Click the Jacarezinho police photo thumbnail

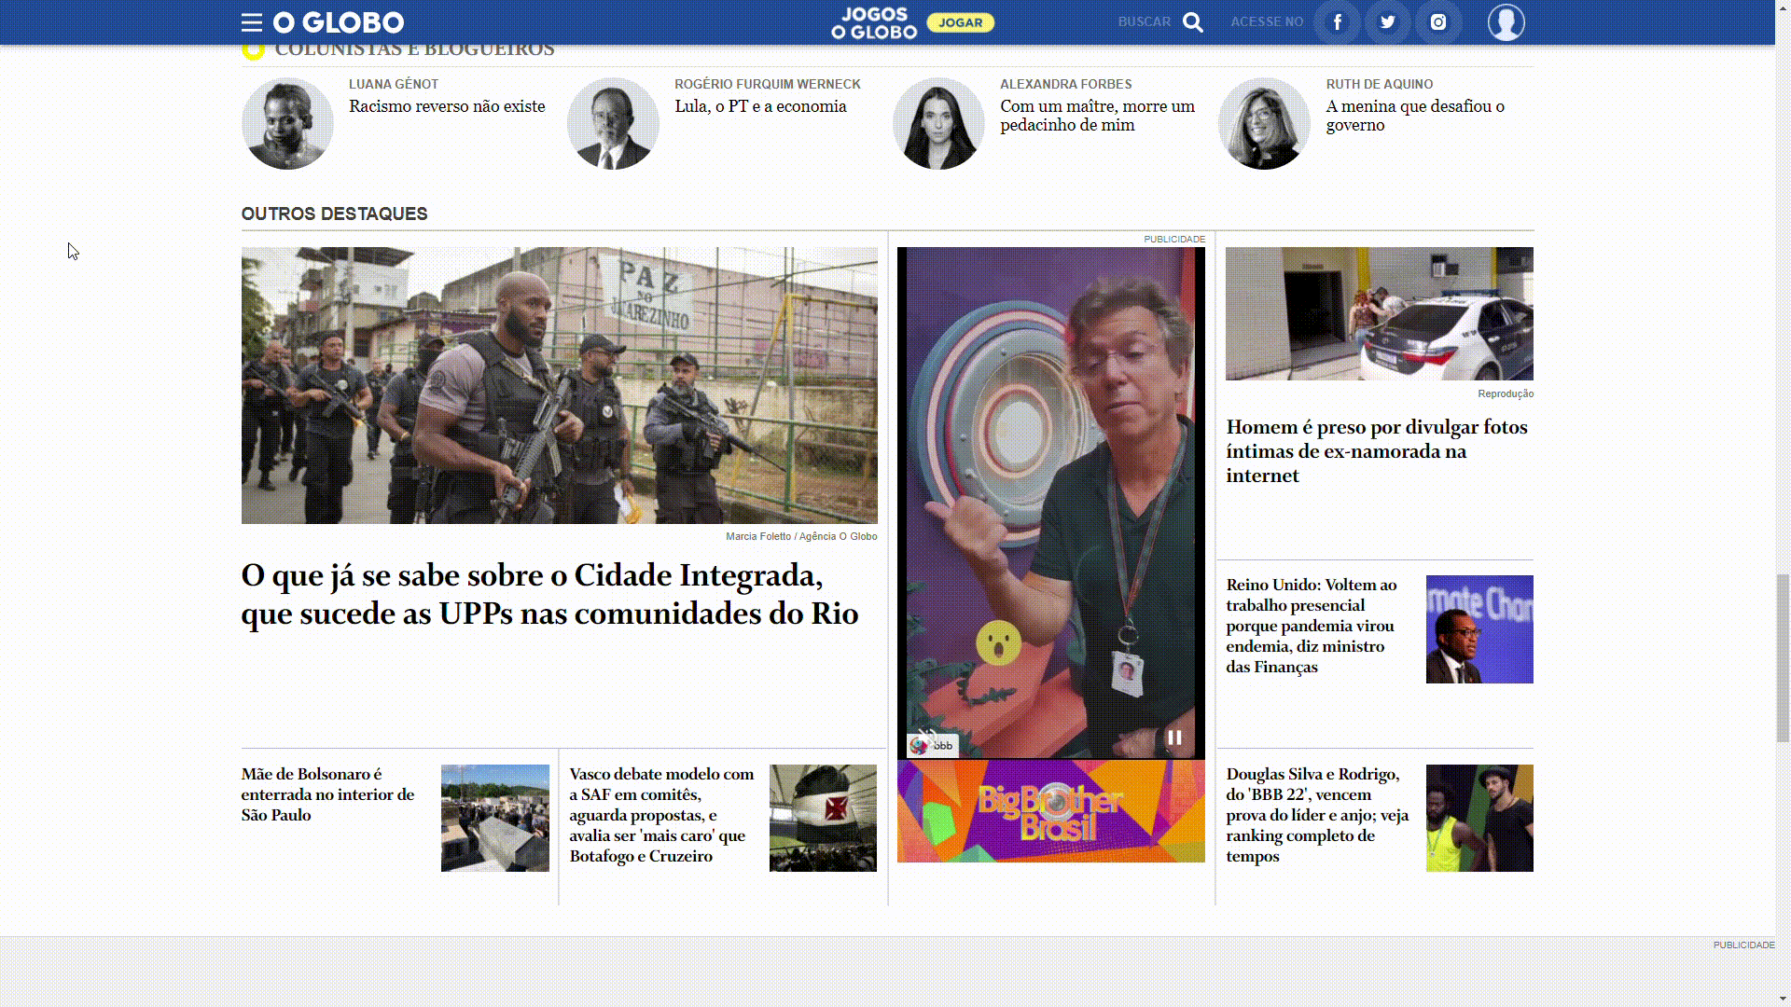(x=559, y=385)
